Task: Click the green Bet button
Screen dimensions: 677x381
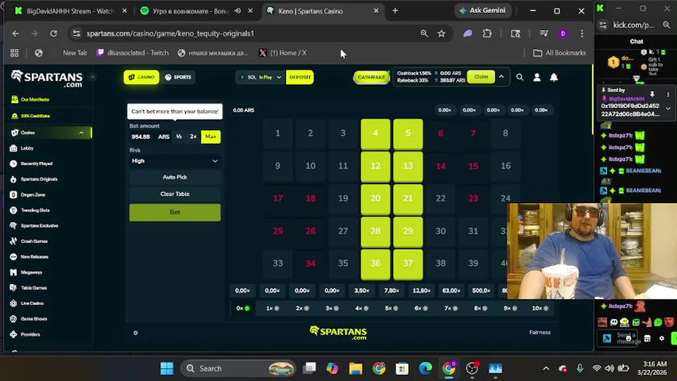Action: pyautogui.click(x=175, y=212)
